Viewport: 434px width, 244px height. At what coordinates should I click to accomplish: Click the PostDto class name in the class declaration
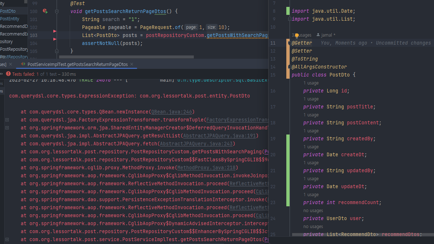(x=339, y=75)
